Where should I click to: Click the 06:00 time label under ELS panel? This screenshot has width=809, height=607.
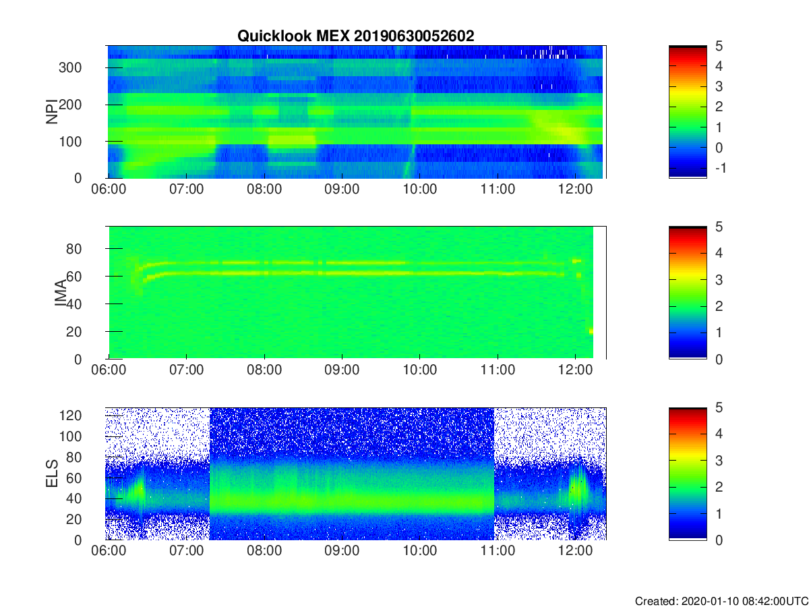point(109,552)
